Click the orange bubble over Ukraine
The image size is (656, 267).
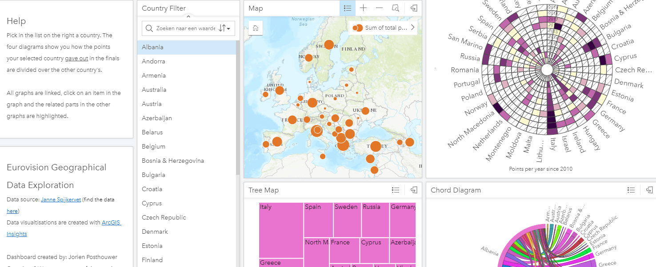tap(365, 111)
